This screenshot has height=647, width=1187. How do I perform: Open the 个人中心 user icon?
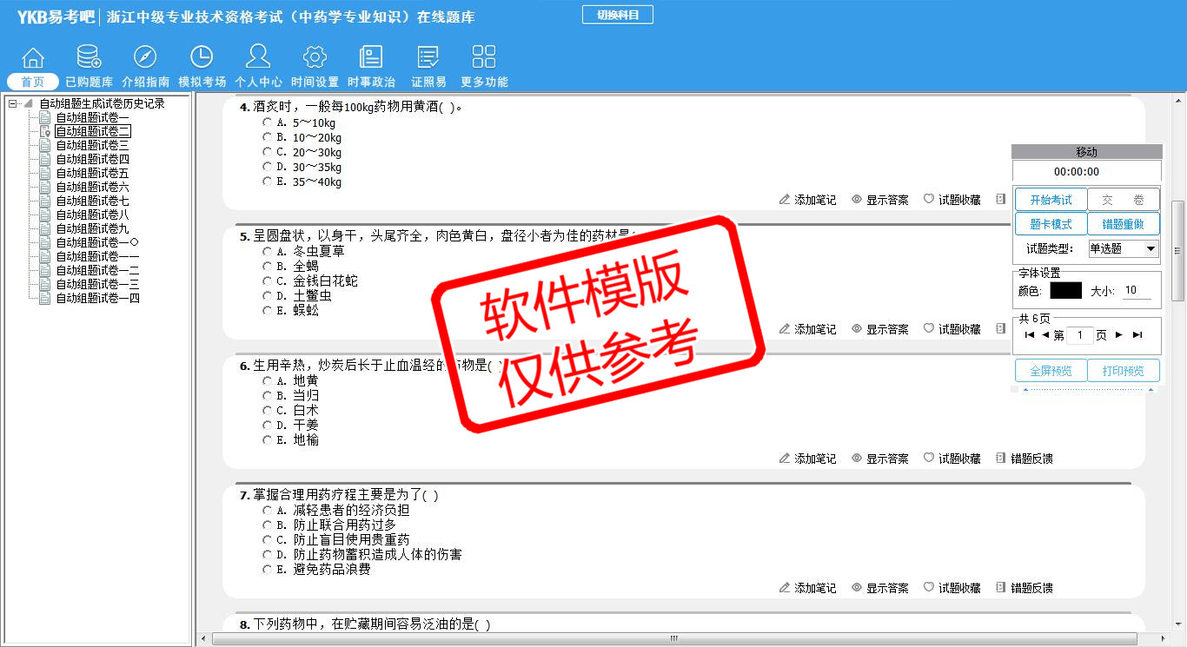[258, 58]
